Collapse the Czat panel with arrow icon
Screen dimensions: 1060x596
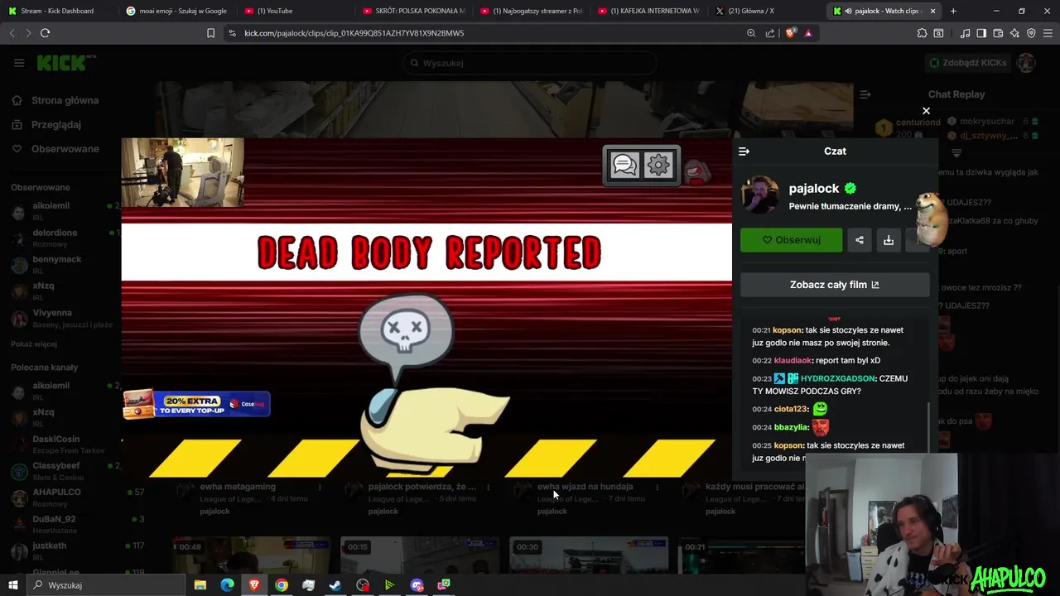coord(744,151)
